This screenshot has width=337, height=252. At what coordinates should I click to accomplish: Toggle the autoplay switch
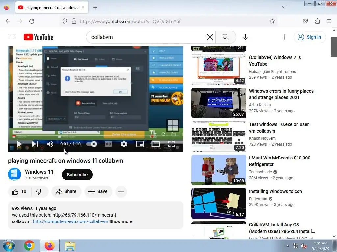point(91,144)
